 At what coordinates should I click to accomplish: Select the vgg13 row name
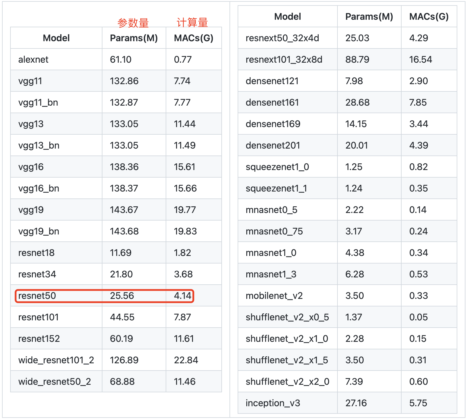tap(31, 124)
